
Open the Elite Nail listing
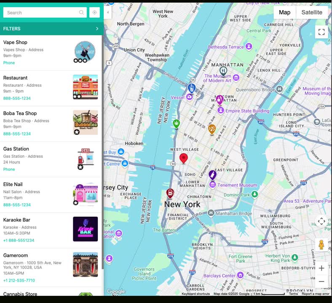point(13,184)
